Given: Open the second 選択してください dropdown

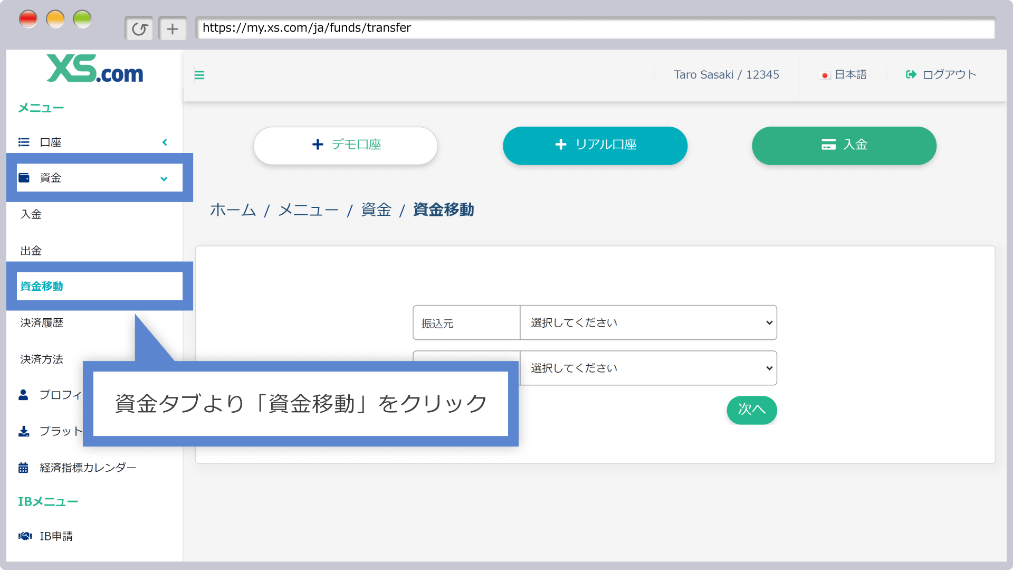Looking at the screenshot, I should (648, 368).
